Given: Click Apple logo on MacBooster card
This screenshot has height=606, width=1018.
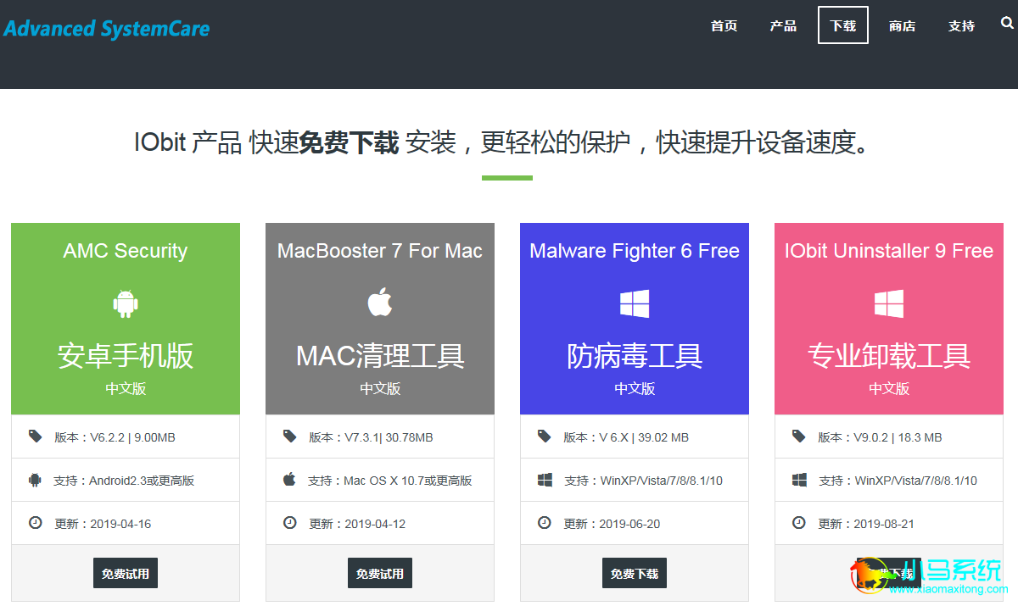Looking at the screenshot, I should (380, 302).
